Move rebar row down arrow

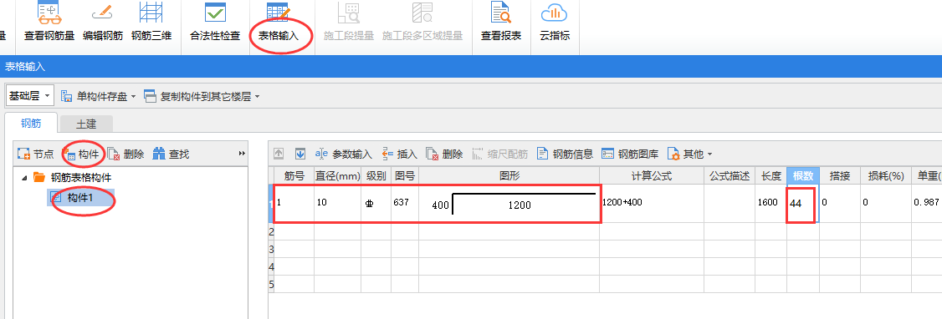coord(300,154)
